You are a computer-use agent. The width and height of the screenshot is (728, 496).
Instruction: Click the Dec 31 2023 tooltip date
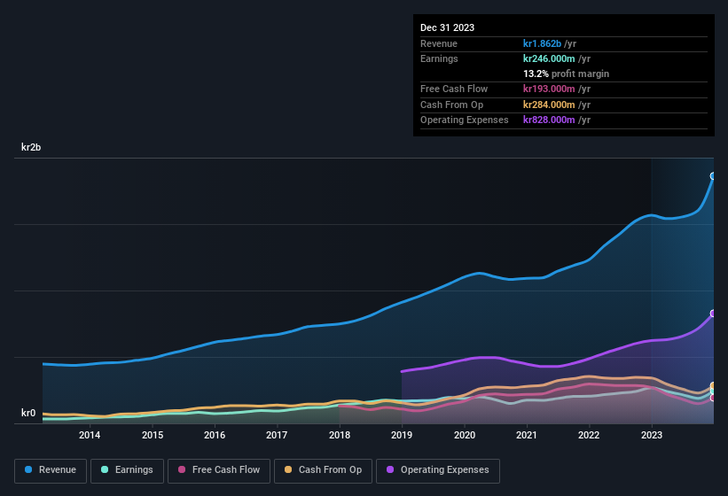click(x=447, y=27)
